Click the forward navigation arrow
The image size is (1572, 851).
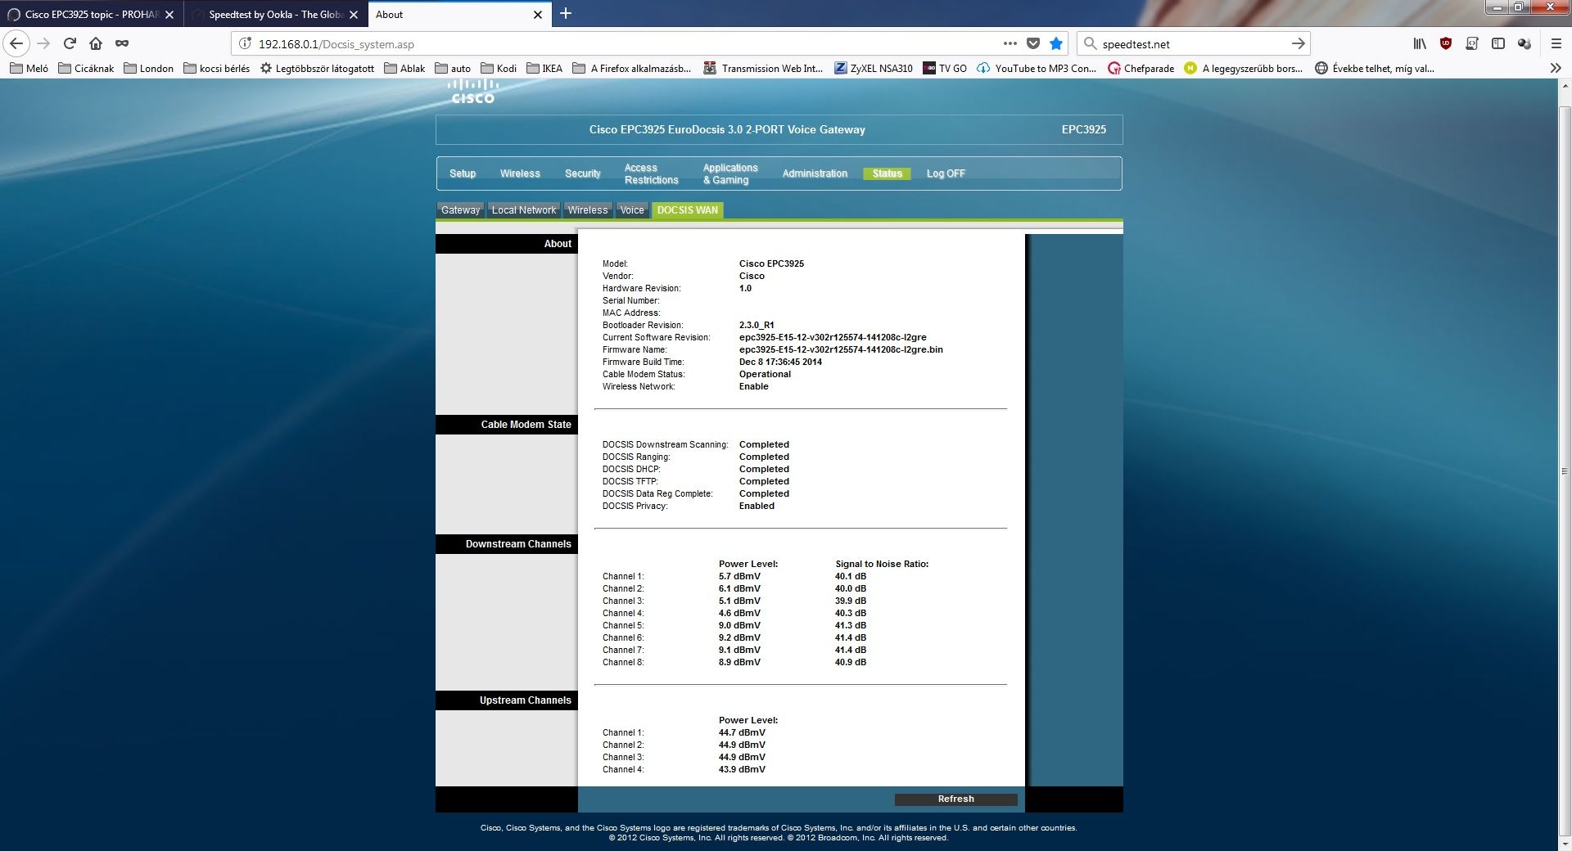tap(43, 43)
